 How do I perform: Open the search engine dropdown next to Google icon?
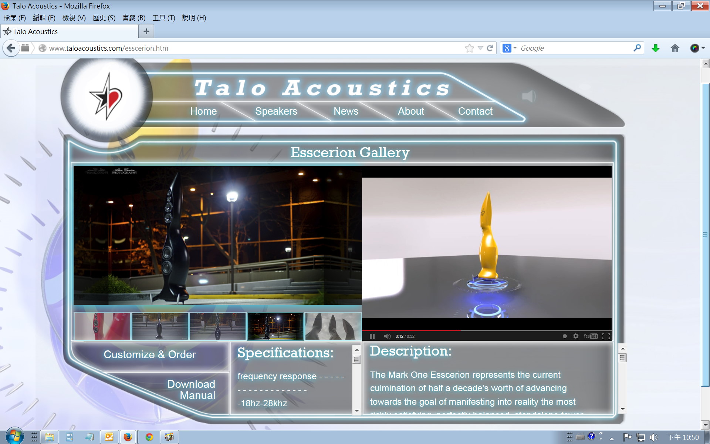point(515,48)
